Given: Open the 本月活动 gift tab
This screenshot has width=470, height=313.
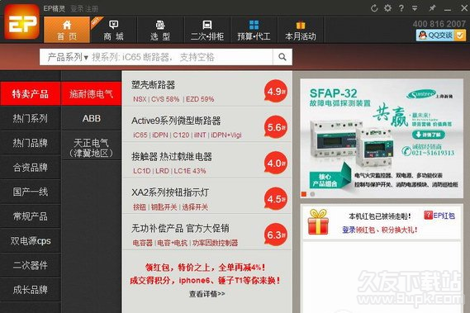Looking at the screenshot, I should click(301, 30).
